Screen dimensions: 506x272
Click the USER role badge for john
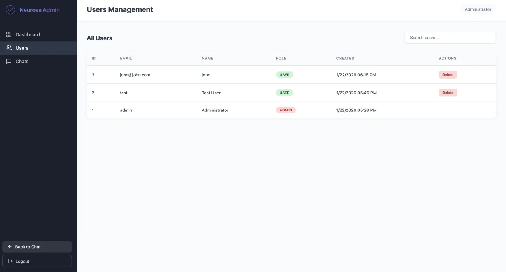pyautogui.click(x=285, y=75)
